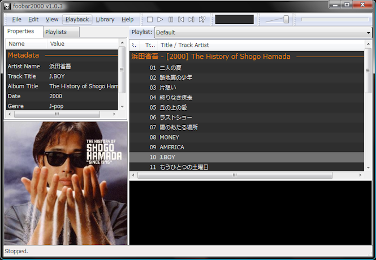Select the album group header The History of Shogo Hamada
376x260 pixels.
click(247, 57)
